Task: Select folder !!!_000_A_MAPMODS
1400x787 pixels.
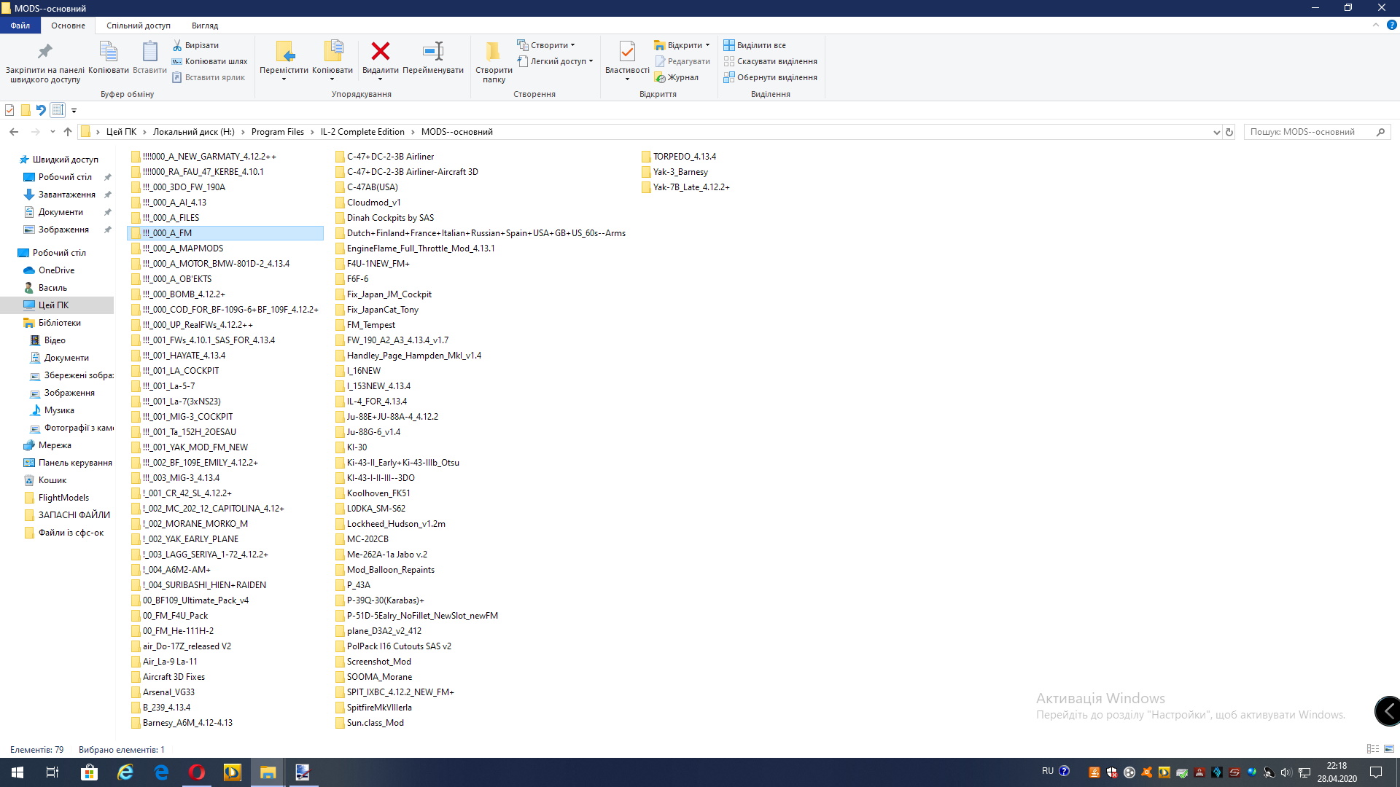Action: pyautogui.click(x=182, y=248)
